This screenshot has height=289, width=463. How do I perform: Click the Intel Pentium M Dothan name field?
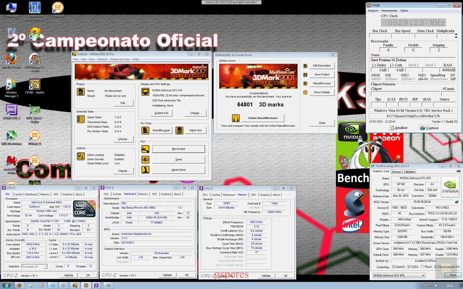click(x=413, y=60)
